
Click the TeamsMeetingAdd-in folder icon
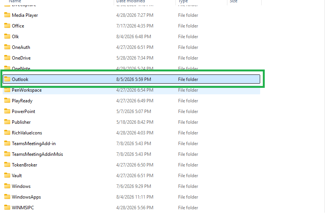7,143
